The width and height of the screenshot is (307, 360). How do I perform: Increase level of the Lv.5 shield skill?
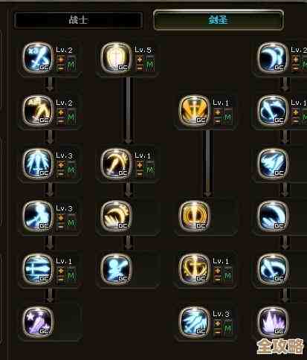[140, 60]
